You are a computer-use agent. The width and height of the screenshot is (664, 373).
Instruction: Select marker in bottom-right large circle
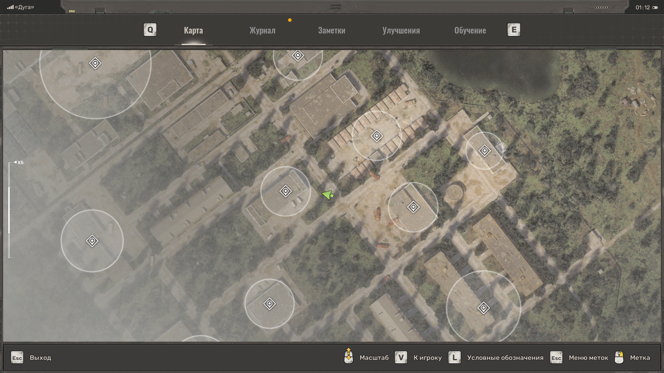[483, 308]
